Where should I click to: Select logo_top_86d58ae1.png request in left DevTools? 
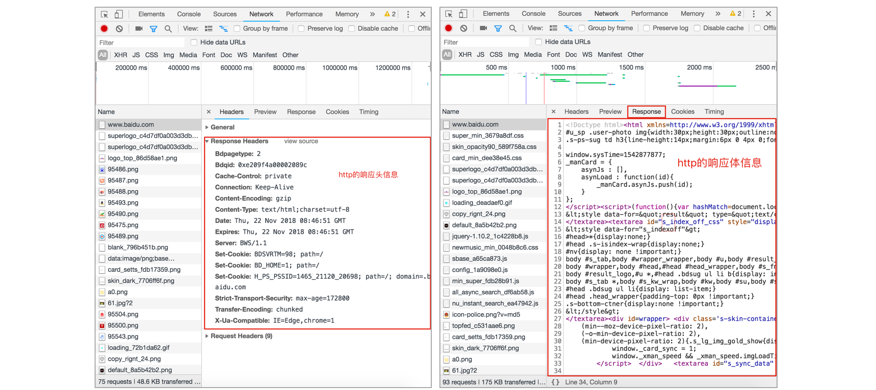click(x=148, y=158)
